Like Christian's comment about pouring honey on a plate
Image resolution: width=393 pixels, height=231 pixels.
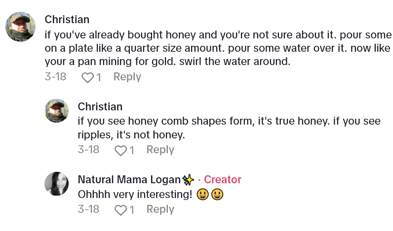point(87,77)
